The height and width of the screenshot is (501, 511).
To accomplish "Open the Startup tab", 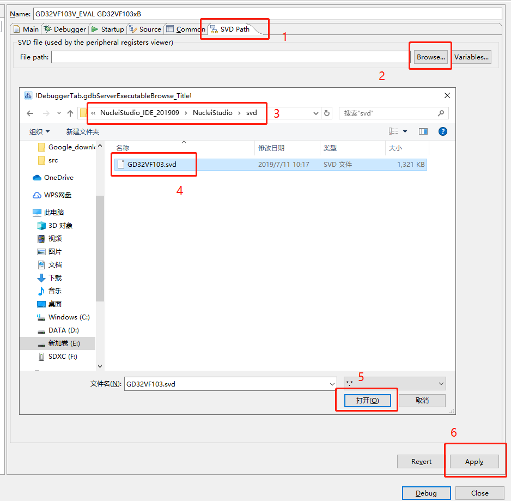I will tap(108, 29).
